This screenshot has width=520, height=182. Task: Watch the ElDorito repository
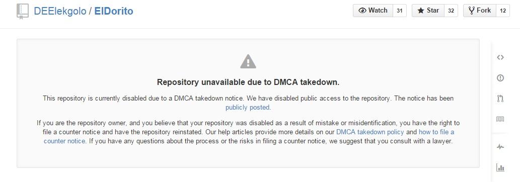pyautogui.click(x=373, y=11)
